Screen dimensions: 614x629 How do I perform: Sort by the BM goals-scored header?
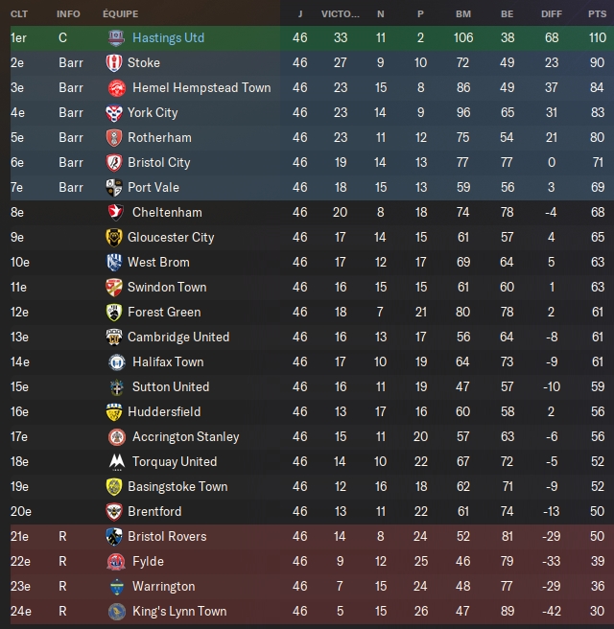(x=464, y=14)
